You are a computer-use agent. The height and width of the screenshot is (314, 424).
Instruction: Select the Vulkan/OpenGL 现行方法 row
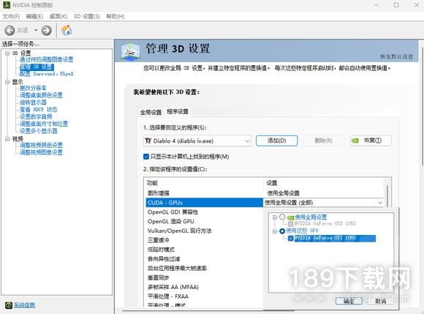[205, 231]
